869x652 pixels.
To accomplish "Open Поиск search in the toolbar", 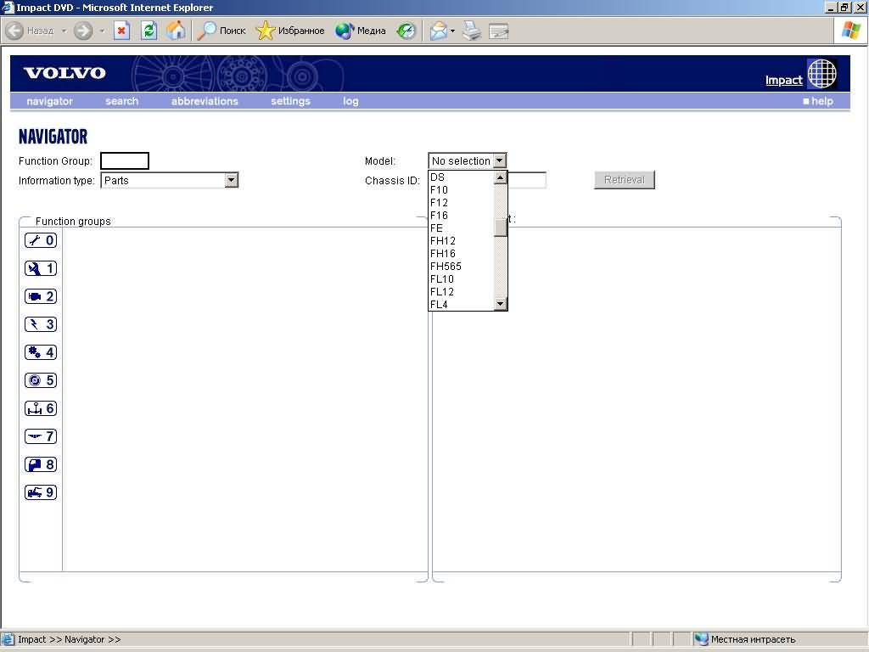I will pos(221,31).
